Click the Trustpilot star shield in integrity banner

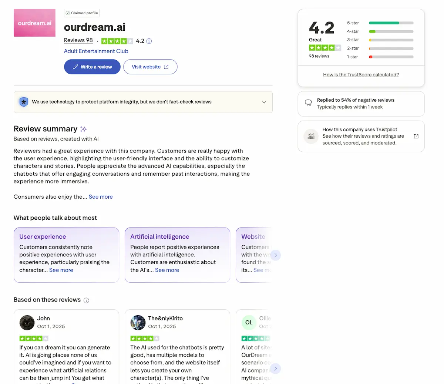pyautogui.click(x=24, y=102)
